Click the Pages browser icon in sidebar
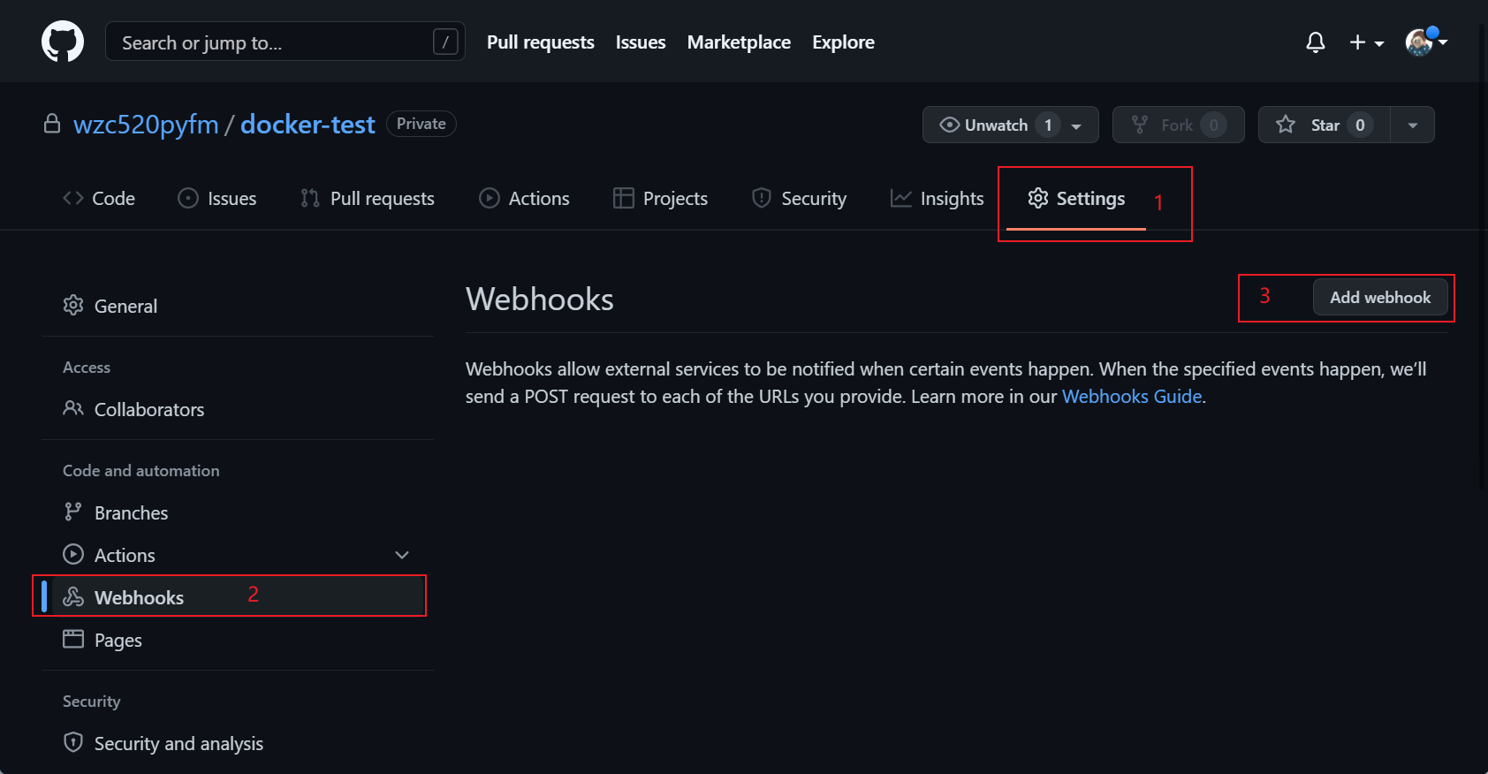 point(73,639)
